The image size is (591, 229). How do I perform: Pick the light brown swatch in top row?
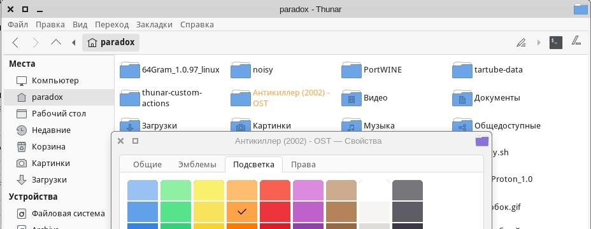[x=341, y=190]
